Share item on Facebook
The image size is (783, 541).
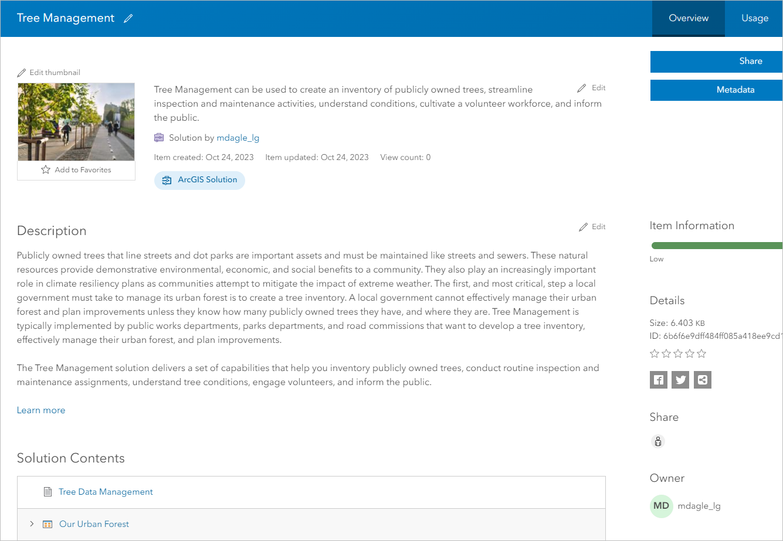[659, 380]
